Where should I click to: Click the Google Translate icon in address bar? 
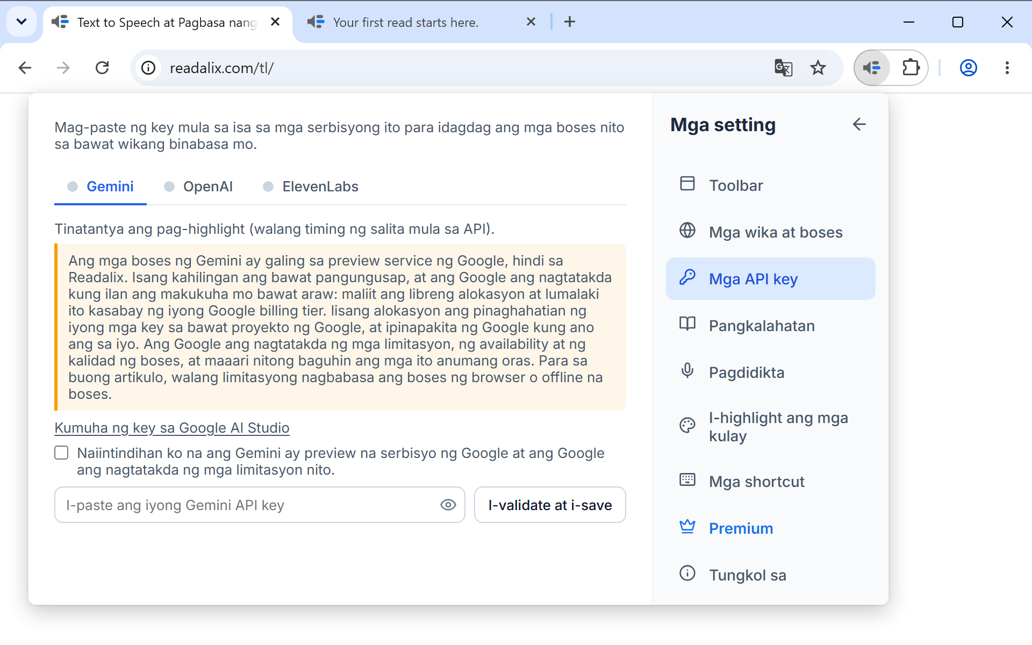click(x=783, y=68)
